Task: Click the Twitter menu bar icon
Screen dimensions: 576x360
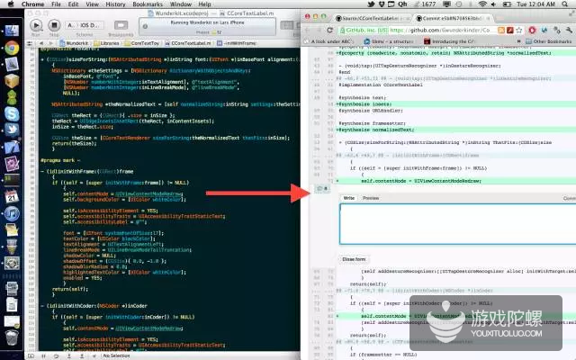Action: coord(371,4)
